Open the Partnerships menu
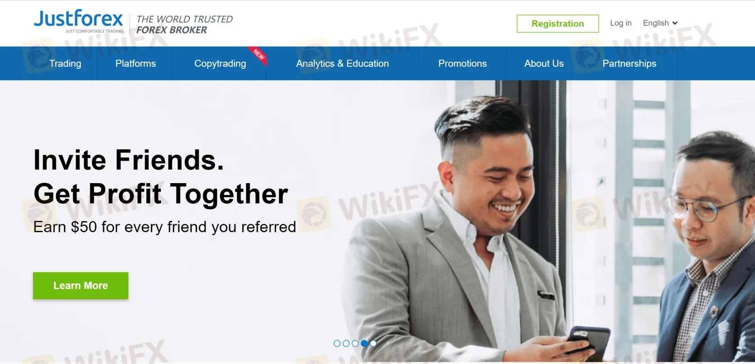 point(629,63)
